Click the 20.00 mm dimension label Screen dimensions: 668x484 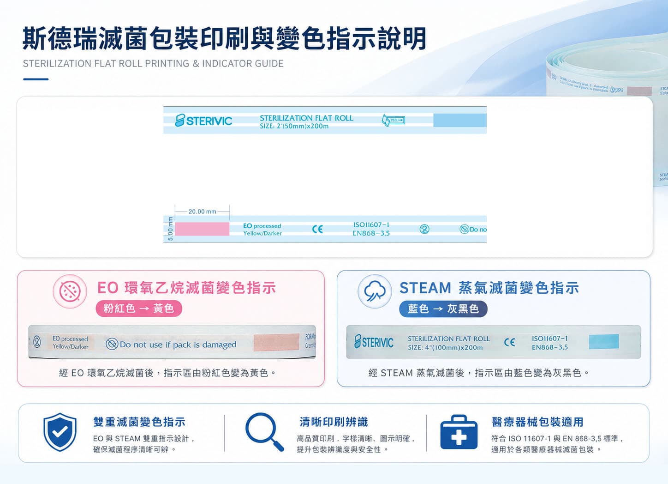202,212
